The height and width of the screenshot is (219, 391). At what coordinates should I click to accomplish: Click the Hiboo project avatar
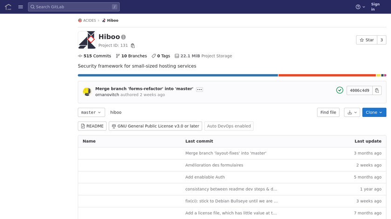(87, 40)
